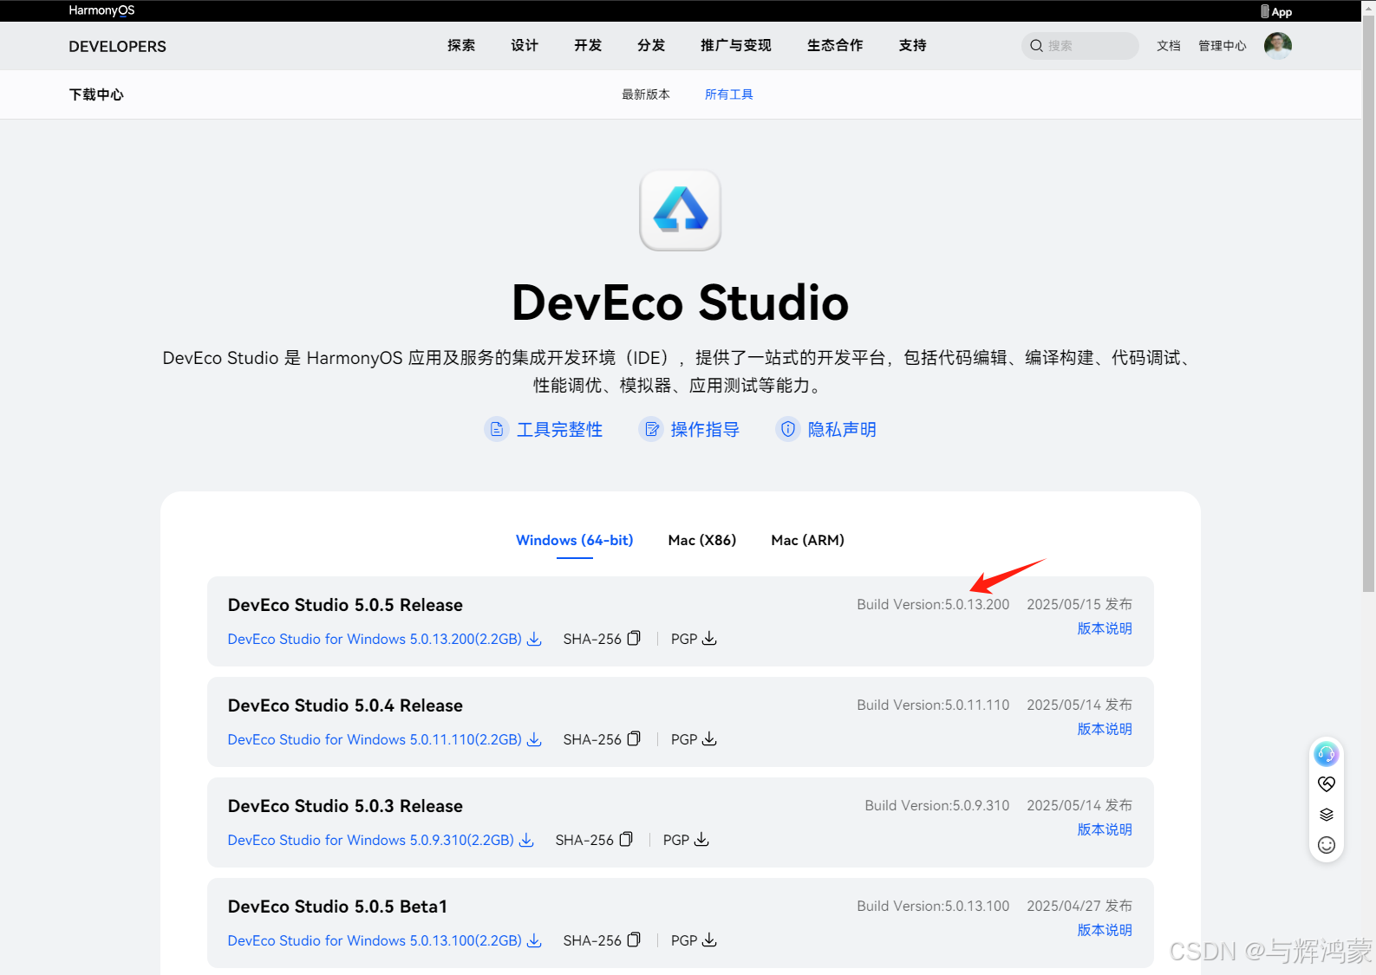The width and height of the screenshot is (1376, 975).
Task: Open 版本说明 for 5.0.5 Release
Action: (x=1105, y=628)
